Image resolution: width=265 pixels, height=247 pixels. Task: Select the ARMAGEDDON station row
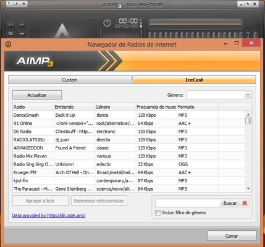(128, 148)
